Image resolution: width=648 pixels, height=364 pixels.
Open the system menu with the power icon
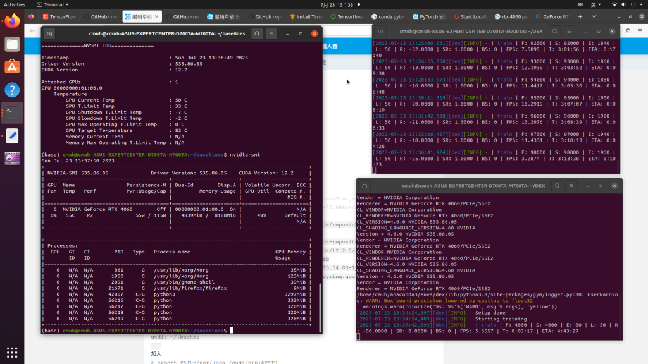(x=637, y=4)
